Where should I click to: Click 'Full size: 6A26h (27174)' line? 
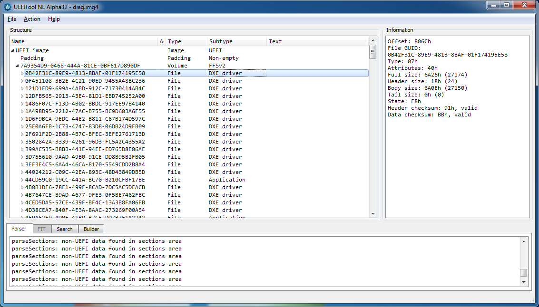pos(427,75)
